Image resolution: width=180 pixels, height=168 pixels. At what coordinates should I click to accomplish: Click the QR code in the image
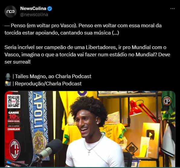[14, 101]
